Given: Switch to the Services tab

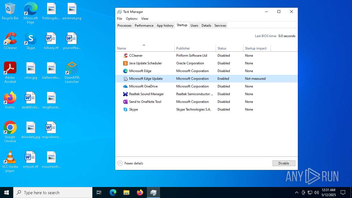Looking at the screenshot, I should [220, 26].
